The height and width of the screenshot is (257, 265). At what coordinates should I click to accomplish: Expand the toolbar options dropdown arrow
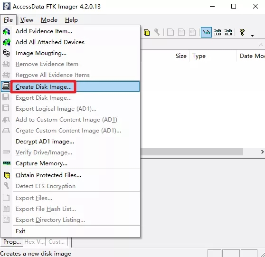252,36
